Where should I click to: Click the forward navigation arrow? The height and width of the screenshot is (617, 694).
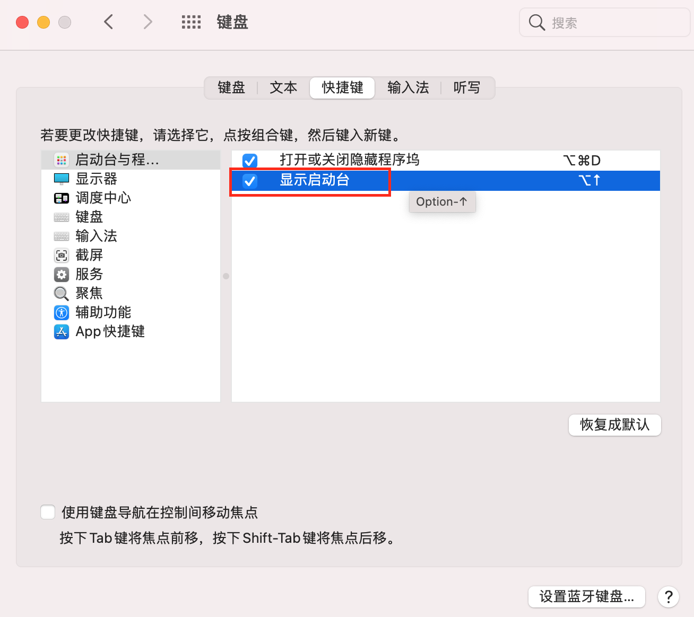[x=148, y=22]
